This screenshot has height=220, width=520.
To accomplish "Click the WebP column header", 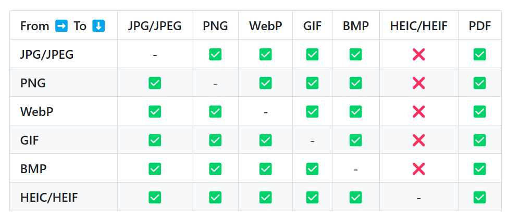I will (x=265, y=26).
